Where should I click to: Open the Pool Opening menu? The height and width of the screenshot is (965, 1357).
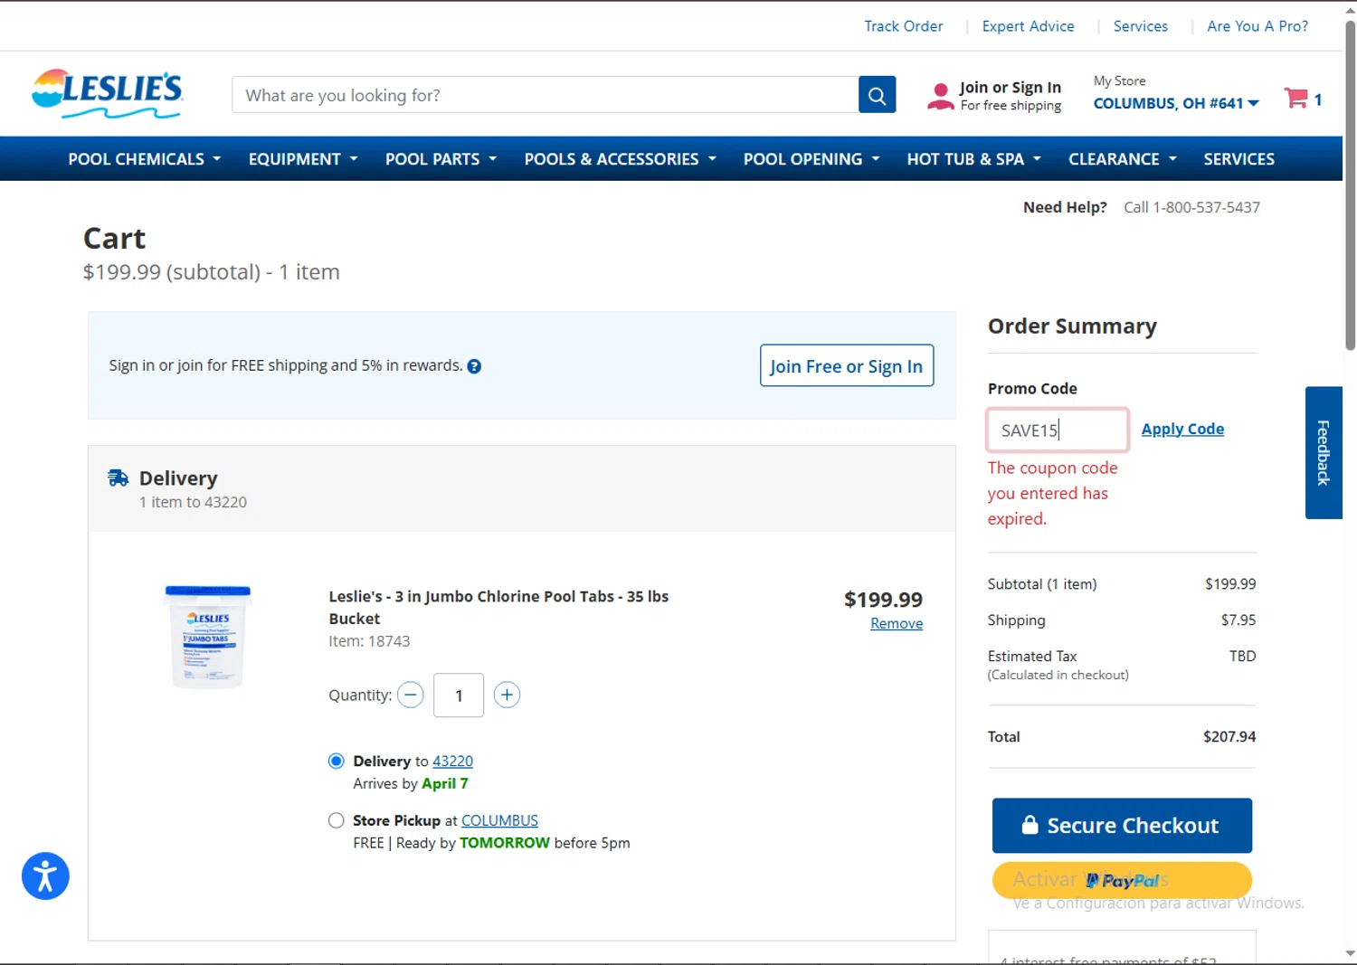(x=811, y=159)
